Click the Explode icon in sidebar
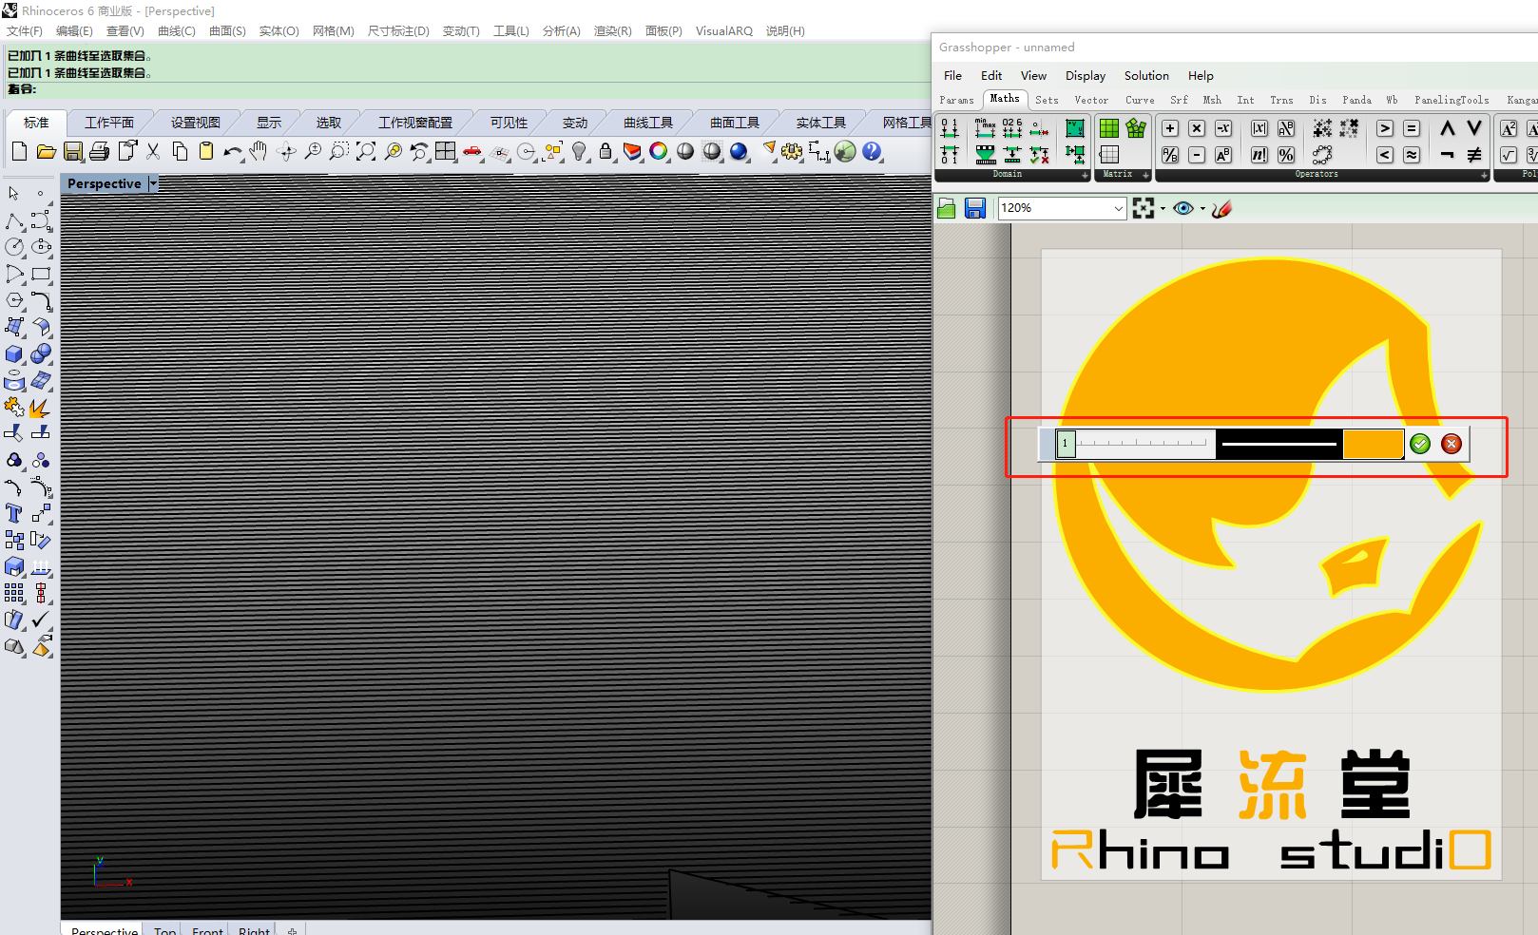The image size is (1538, 935). coord(41,408)
